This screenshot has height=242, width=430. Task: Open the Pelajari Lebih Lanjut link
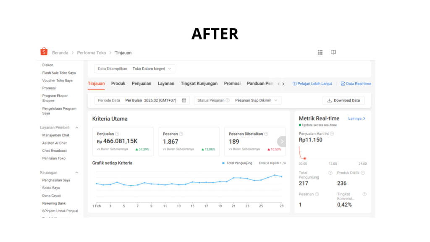pos(312,84)
